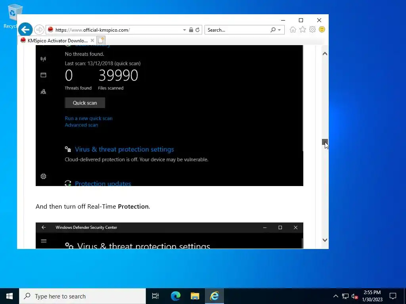
Task: Click the settings gear in Defender sidebar
Action: (x=43, y=176)
